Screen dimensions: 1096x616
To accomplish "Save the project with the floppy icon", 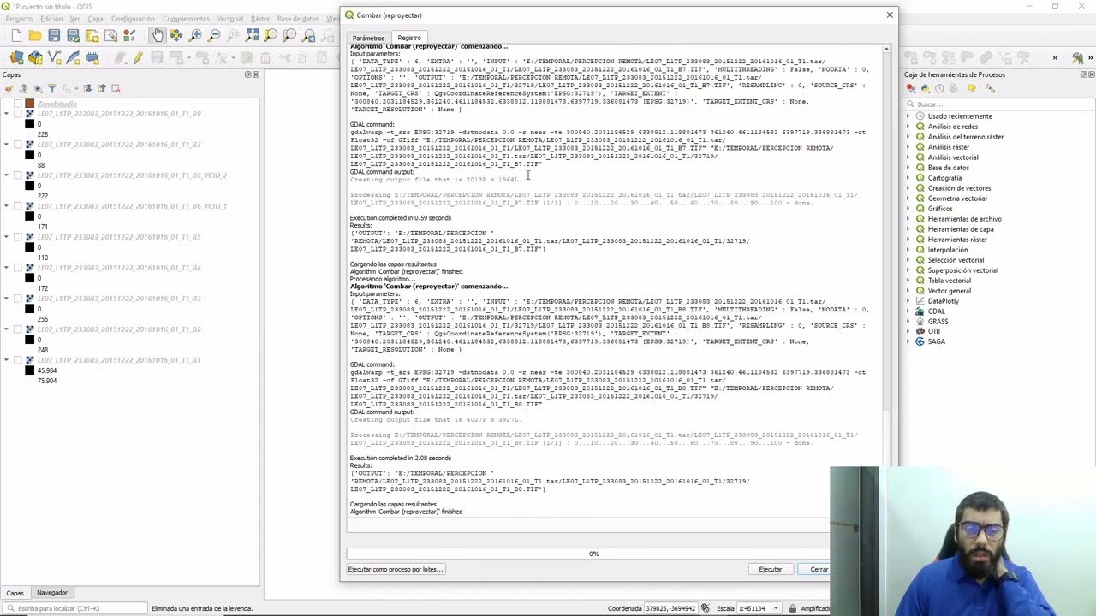I will point(54,35).
